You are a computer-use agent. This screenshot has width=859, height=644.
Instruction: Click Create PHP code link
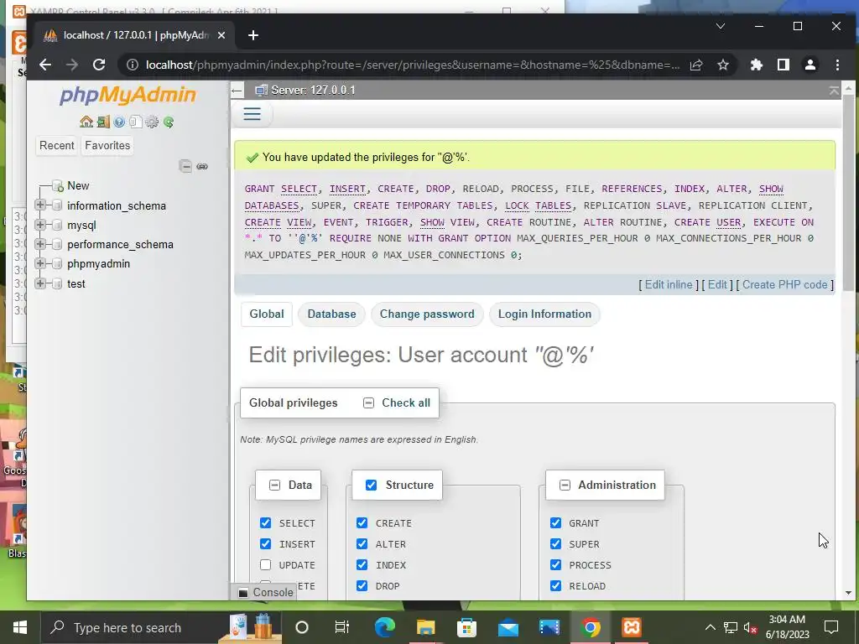(784, 285)
